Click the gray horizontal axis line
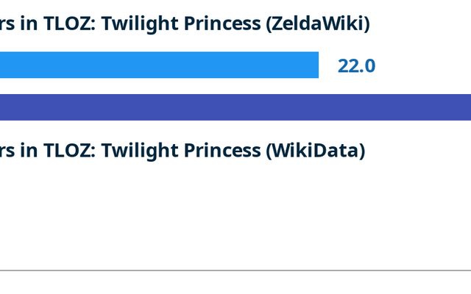471x294 pixels. 235,270
